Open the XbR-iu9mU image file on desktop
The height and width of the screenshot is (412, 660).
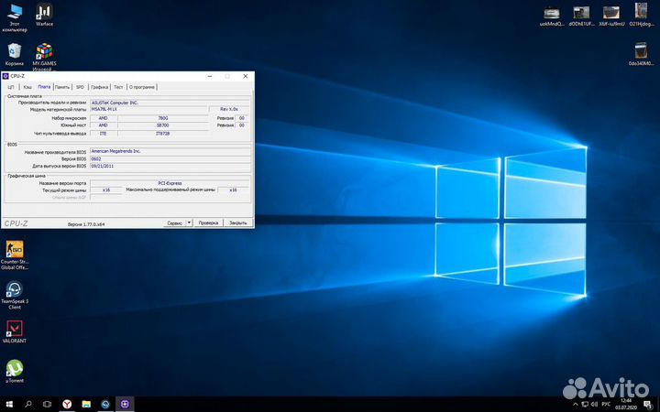click(611, 16)
